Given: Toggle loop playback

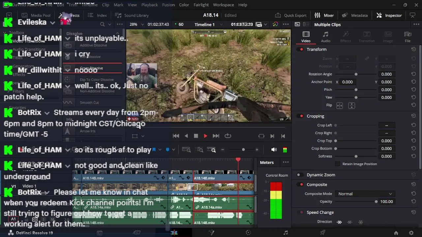Looking at the screenshot, I should 228,136.
